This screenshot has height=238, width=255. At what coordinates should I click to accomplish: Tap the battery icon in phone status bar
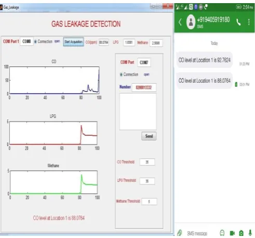[239, 7]
